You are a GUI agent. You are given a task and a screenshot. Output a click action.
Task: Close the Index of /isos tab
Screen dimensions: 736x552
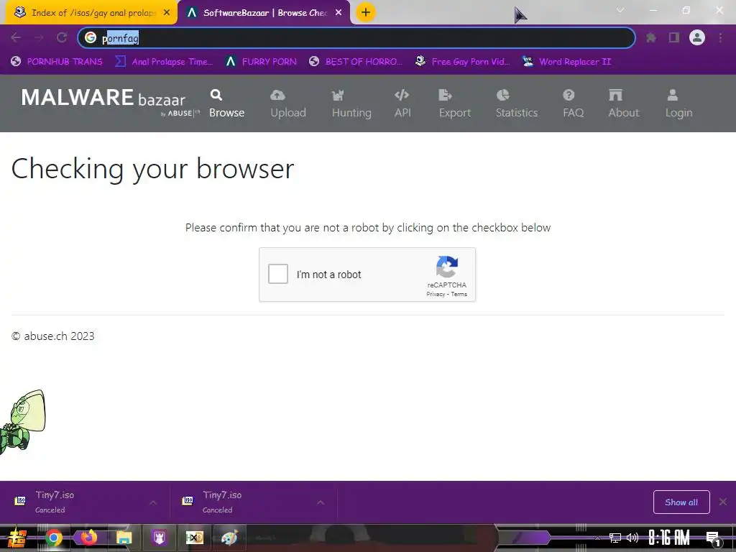point(167,13)
